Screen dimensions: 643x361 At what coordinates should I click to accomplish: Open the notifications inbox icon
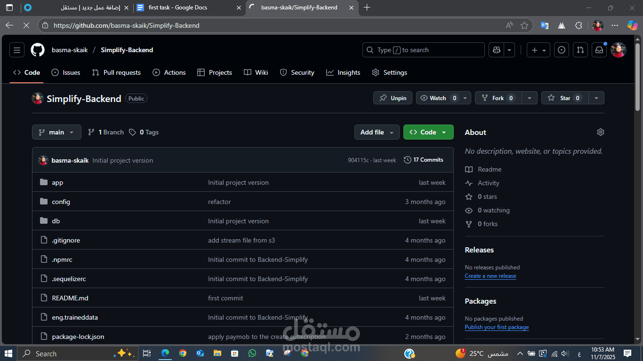coord(599,50)
